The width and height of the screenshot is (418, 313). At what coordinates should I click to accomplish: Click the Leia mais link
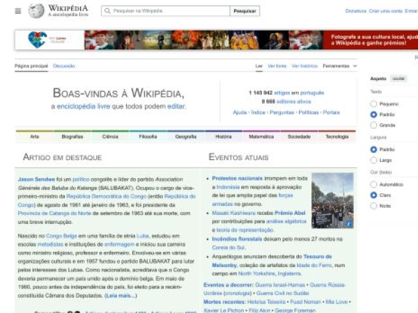[x=121, y=296]
